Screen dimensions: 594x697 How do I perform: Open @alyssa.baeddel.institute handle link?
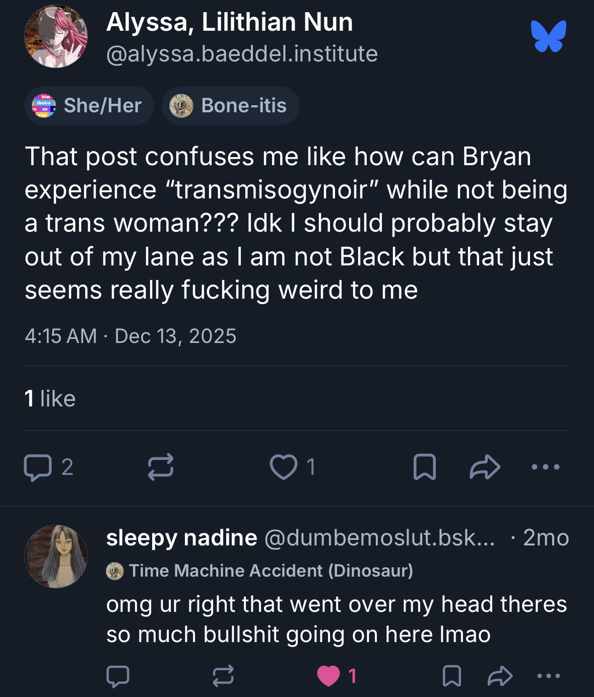(x=242, y=54)
